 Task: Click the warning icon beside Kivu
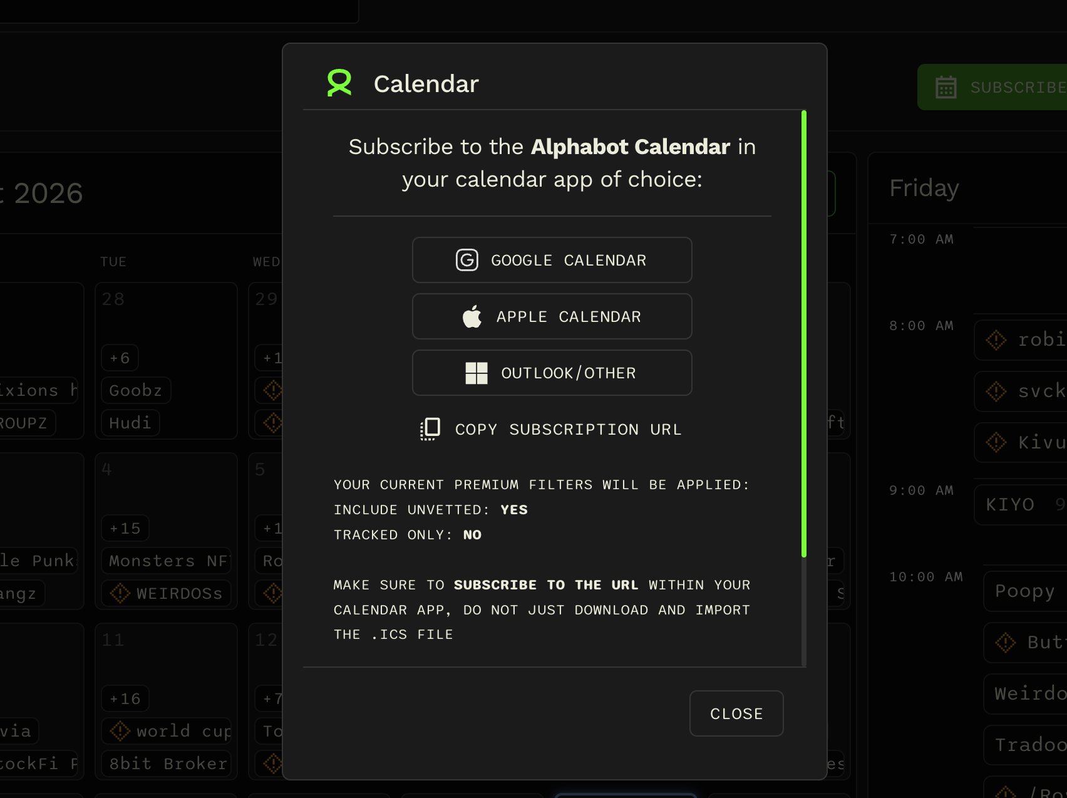click(996, 443)
